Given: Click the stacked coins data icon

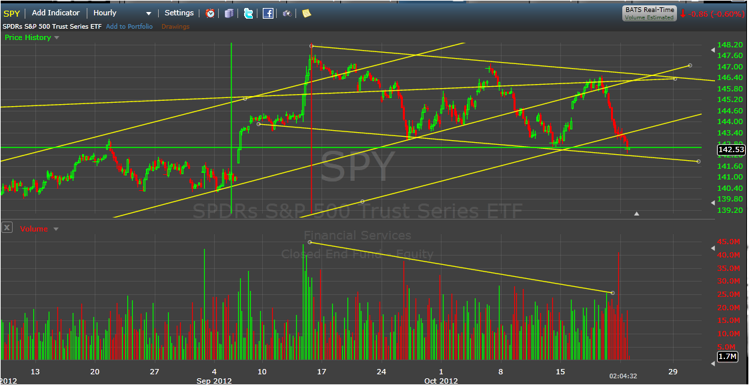Looking at the screenshot, I should point(229,13).
